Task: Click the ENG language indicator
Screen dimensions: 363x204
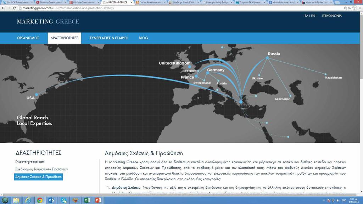Action: 344,200
